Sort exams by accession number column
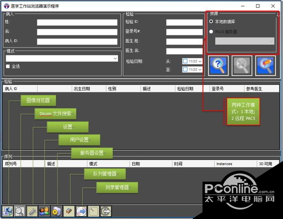 (x=227, y=89)
